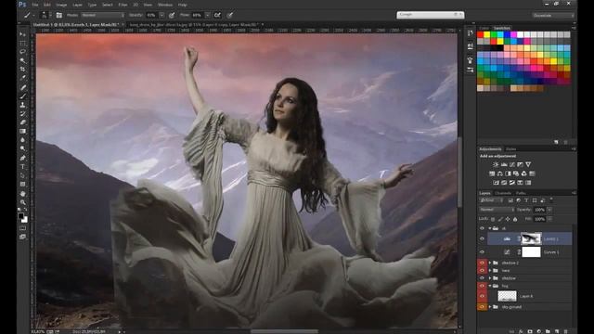Open the layer blend mode dropdown
Screen dimensions: 594x334
(497, 210)
